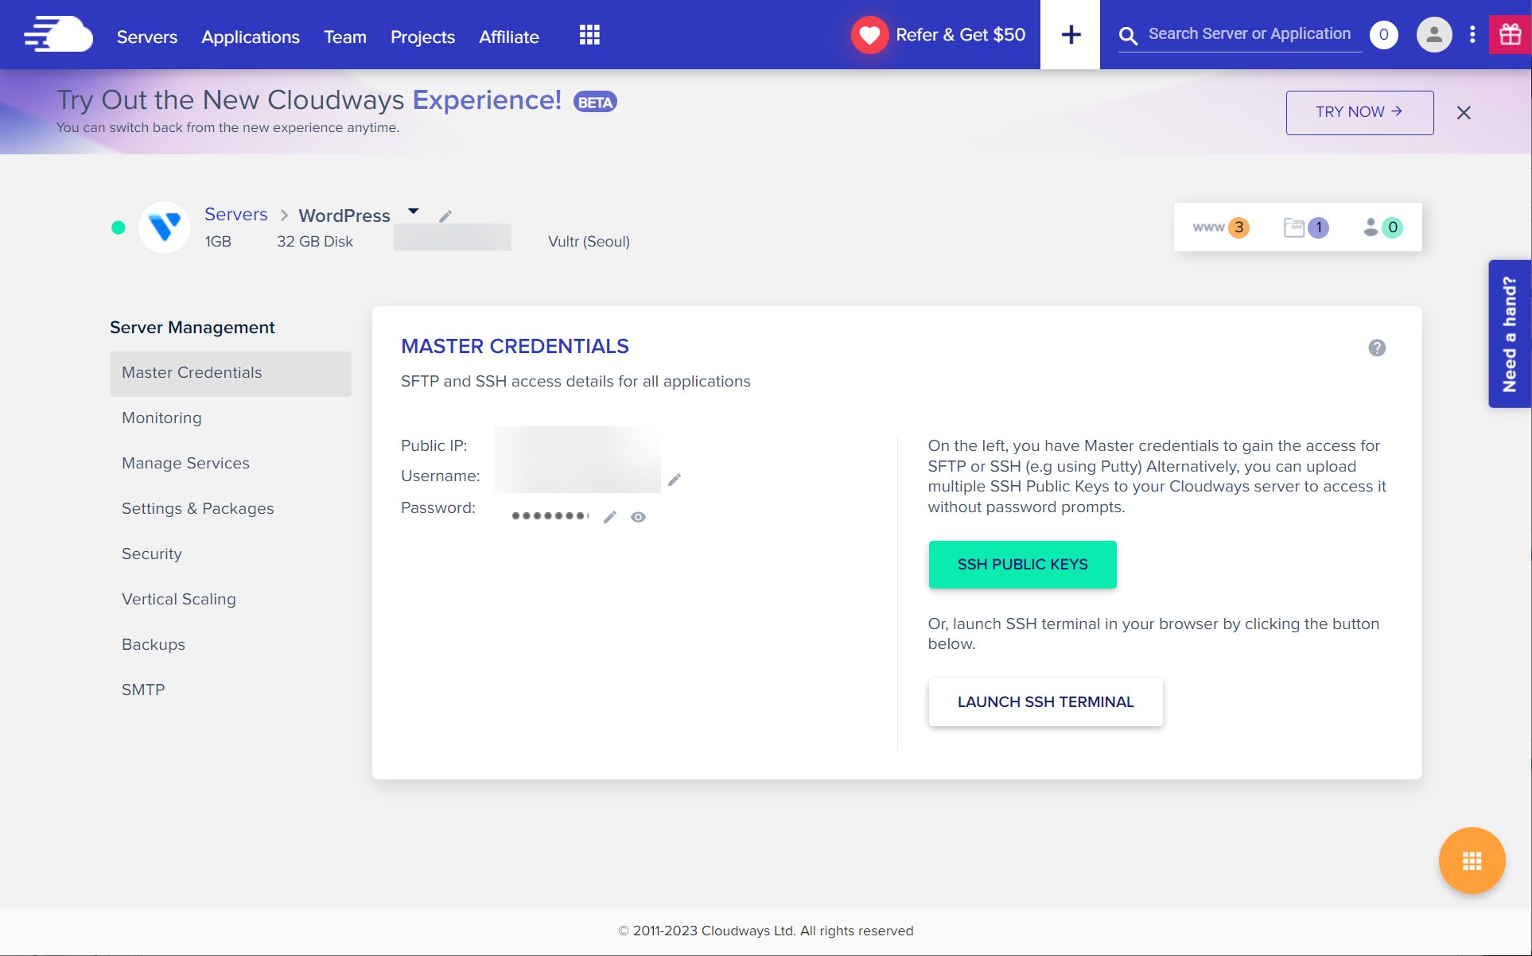Image resolution: width=1532 pixels, height=956 pixels.
Task: Open the user profile avatar
Action: pos(1433,35)
